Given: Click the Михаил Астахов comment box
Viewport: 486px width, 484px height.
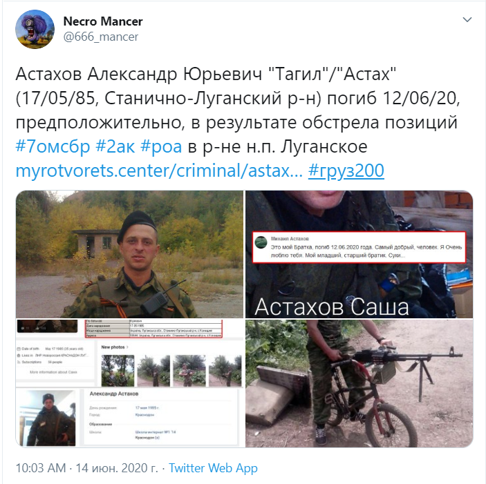Looking at the screenshot, I should coord(359,247).
